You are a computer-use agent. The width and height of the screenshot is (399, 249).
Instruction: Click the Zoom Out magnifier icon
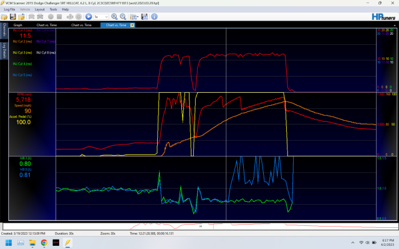click(122, 17)
